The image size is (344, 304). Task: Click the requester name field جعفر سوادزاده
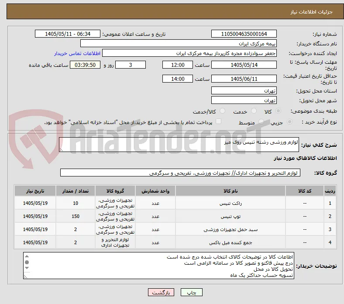189,53
